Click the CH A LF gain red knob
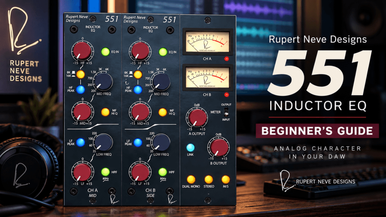This screenshot has width=386, height=217. [x=82, y=172]
